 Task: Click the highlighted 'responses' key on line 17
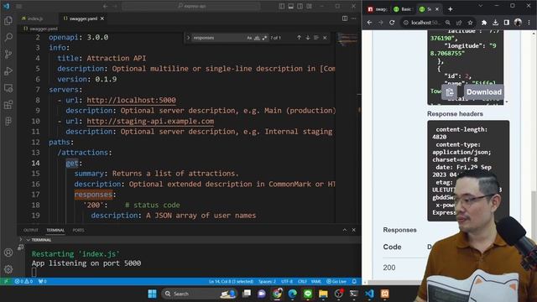pyautogui.click(x=93, y=195)
